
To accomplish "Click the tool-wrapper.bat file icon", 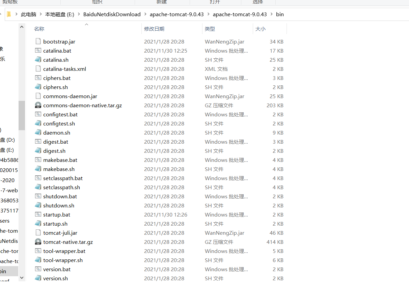I will (38, 251).
